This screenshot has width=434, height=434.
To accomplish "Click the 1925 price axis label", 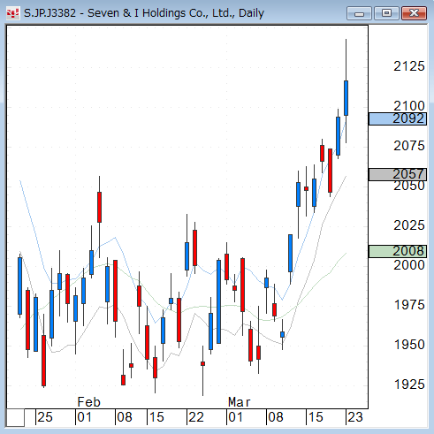I will (x=409, y=385).
